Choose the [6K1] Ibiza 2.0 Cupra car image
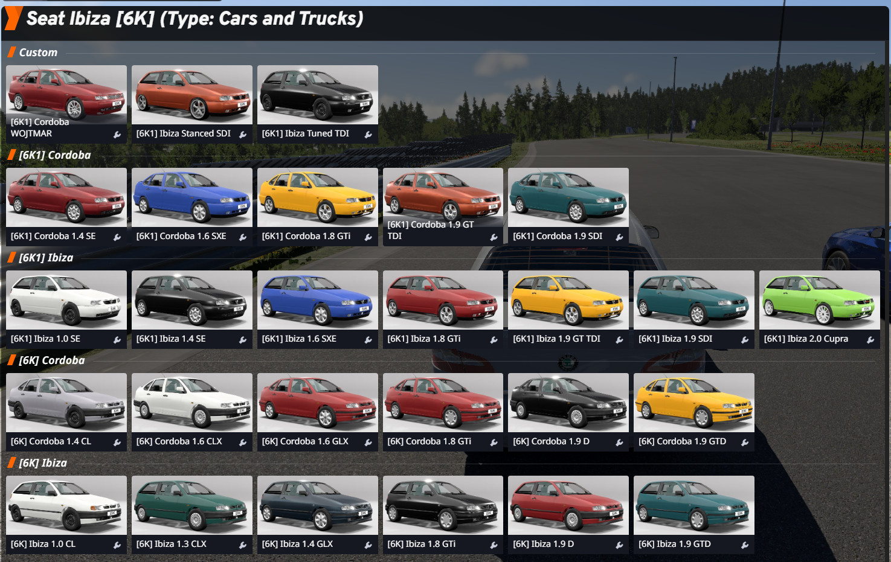 (820, 300)
